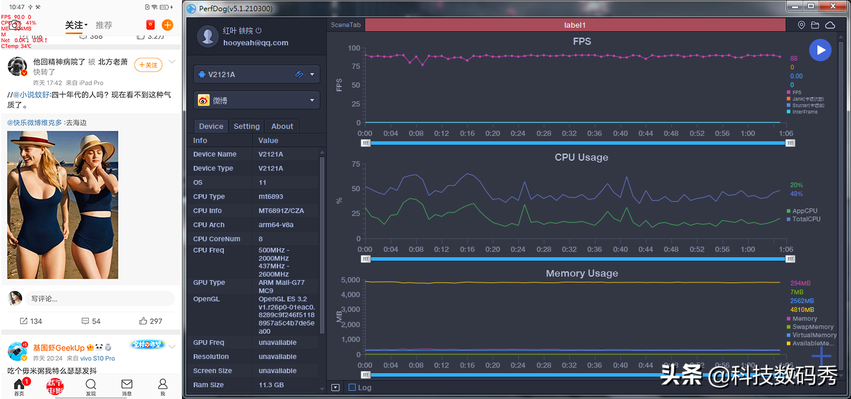Toggle VirtualMemory legend series visibility
This screenshot has height=399, width=851.
pyautogui.click(x=812, y=335)
